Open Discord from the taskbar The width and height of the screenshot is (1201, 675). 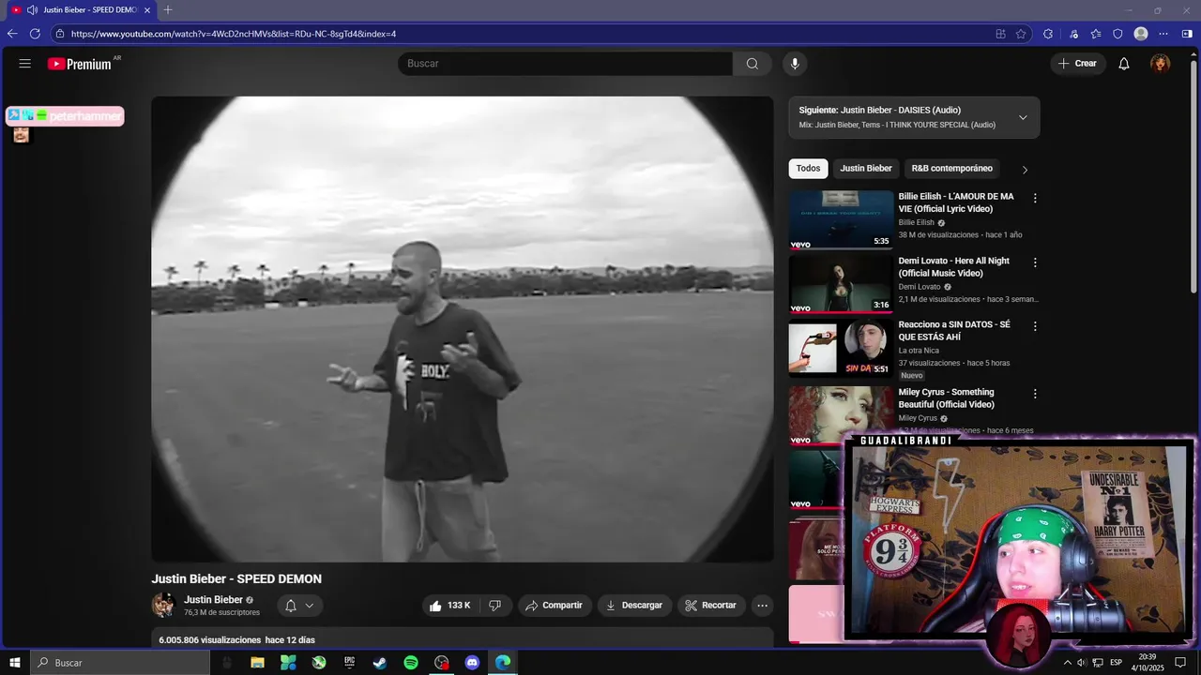(472, 663)
